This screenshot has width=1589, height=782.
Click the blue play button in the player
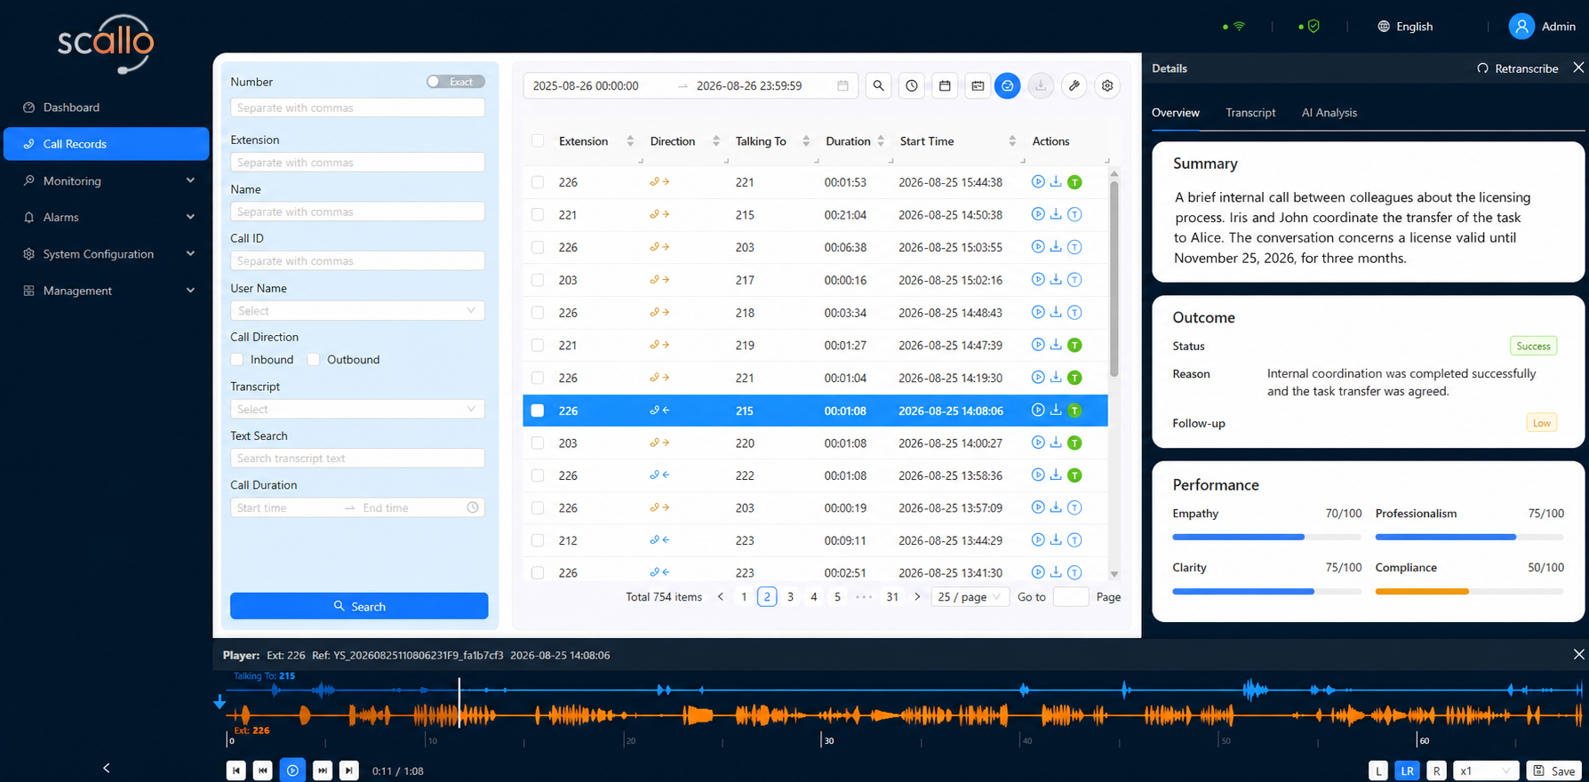(x=292, y=770)
